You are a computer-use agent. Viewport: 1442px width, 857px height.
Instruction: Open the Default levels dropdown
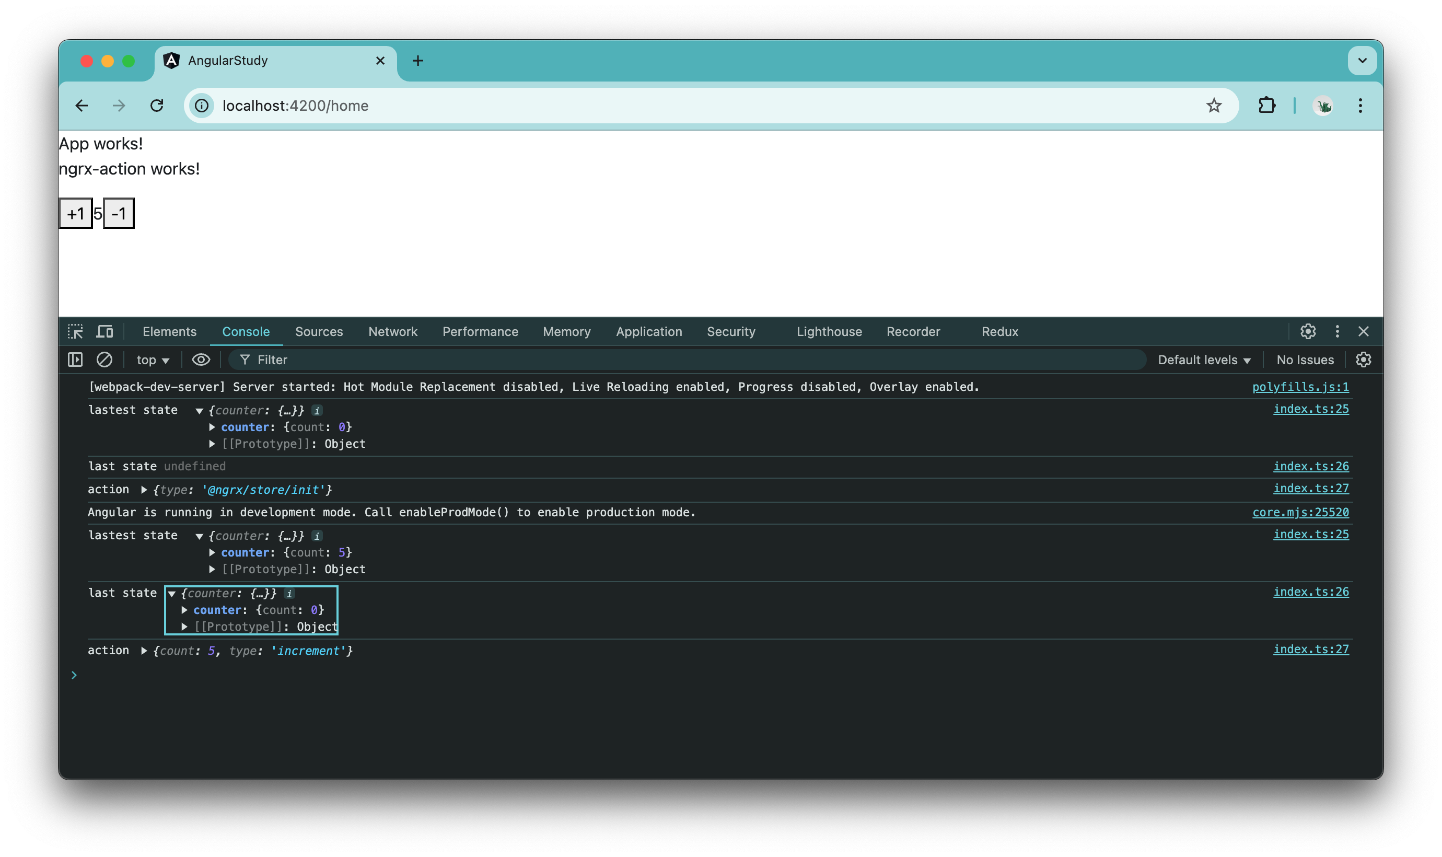tap(1204, 359)
